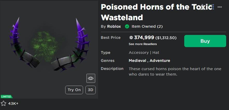Click the green Buy button
Viewport: 229px width, 110px height.
205,41
